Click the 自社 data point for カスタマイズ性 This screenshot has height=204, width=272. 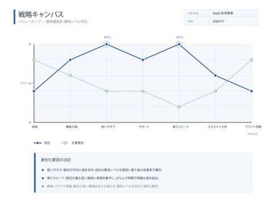(x=215, y=75)
